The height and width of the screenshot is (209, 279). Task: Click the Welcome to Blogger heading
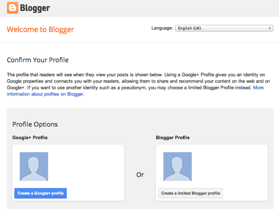pos(41,29)
